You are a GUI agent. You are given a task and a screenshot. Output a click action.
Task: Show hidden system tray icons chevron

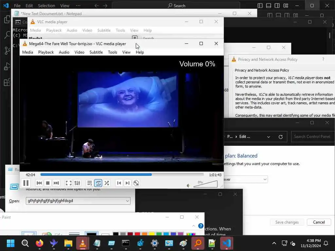pyautogui.click(x=274, y=243)
